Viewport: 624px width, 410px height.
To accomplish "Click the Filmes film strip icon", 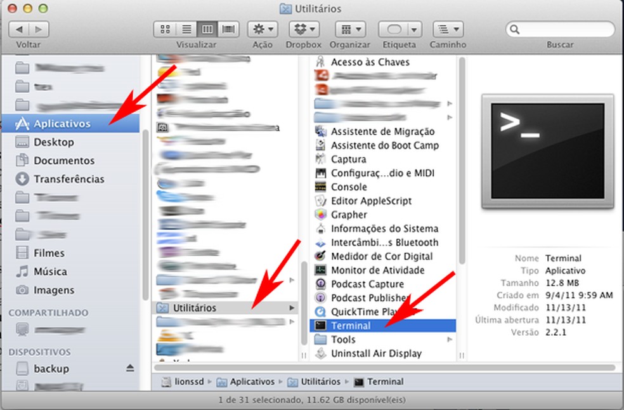I will 22,253.
